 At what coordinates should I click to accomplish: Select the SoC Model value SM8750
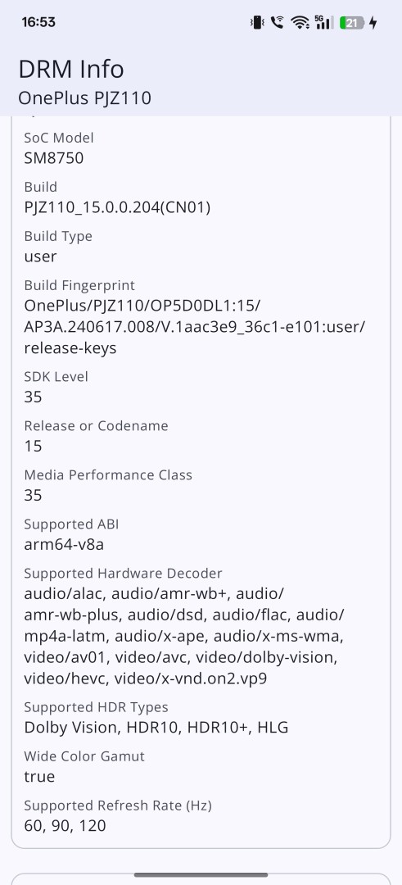point(53,158)
